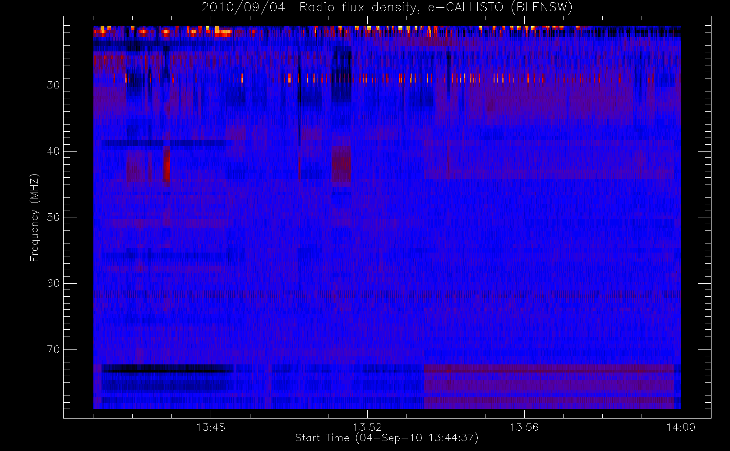
Task: Click the 13:56 time tick label
Action: tap(524, 427)
